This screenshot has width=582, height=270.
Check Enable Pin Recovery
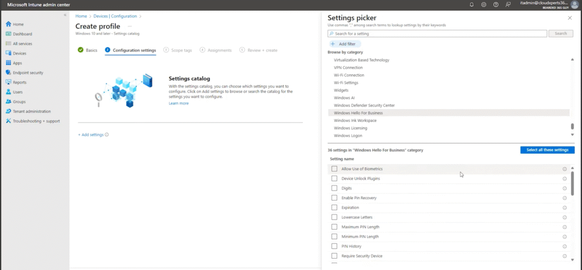point(334,198)
